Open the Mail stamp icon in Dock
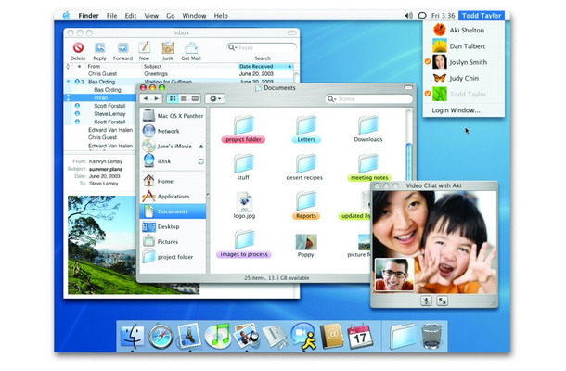The width and height of the screenshot is (566, 371). pos(189,335)
